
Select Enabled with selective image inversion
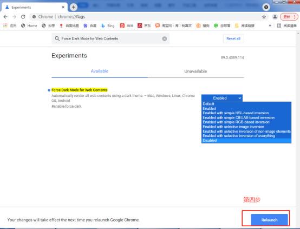(246, 127)
